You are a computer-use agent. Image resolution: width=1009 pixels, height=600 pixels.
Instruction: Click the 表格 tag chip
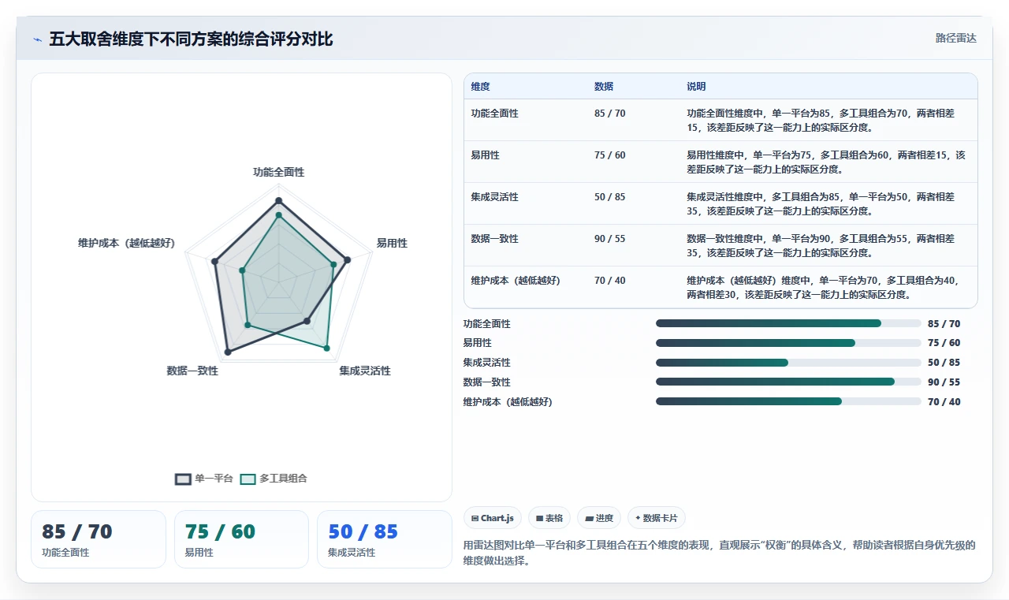pyautogui.click(x=549, y=518)
